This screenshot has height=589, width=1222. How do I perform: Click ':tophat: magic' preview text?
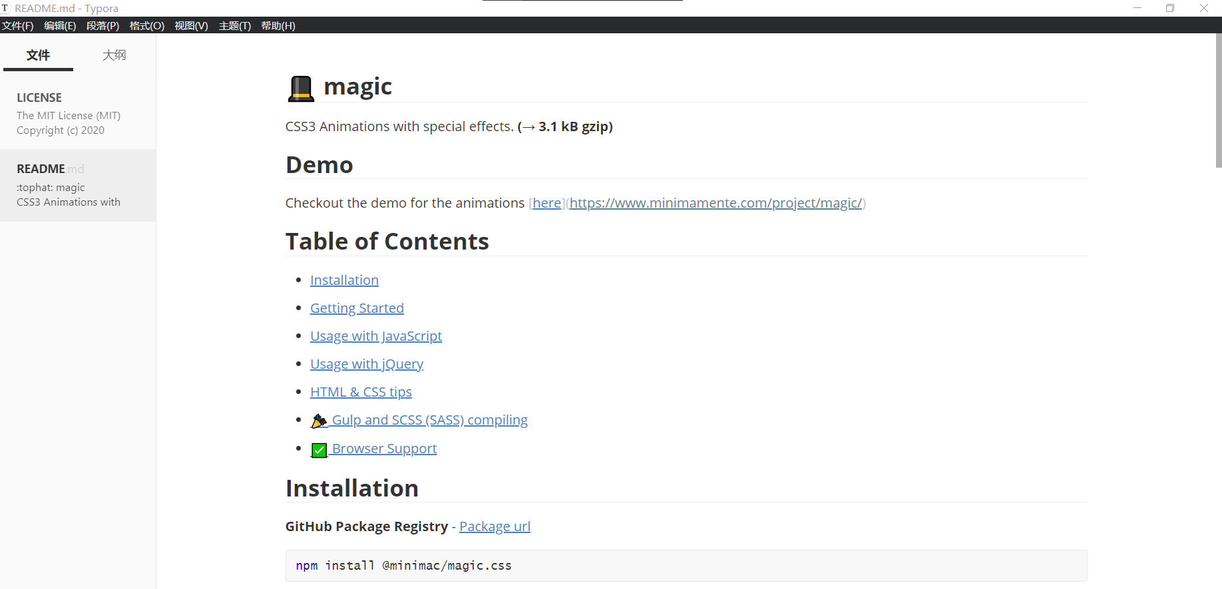pyautogui.click(x=51, y=188)
